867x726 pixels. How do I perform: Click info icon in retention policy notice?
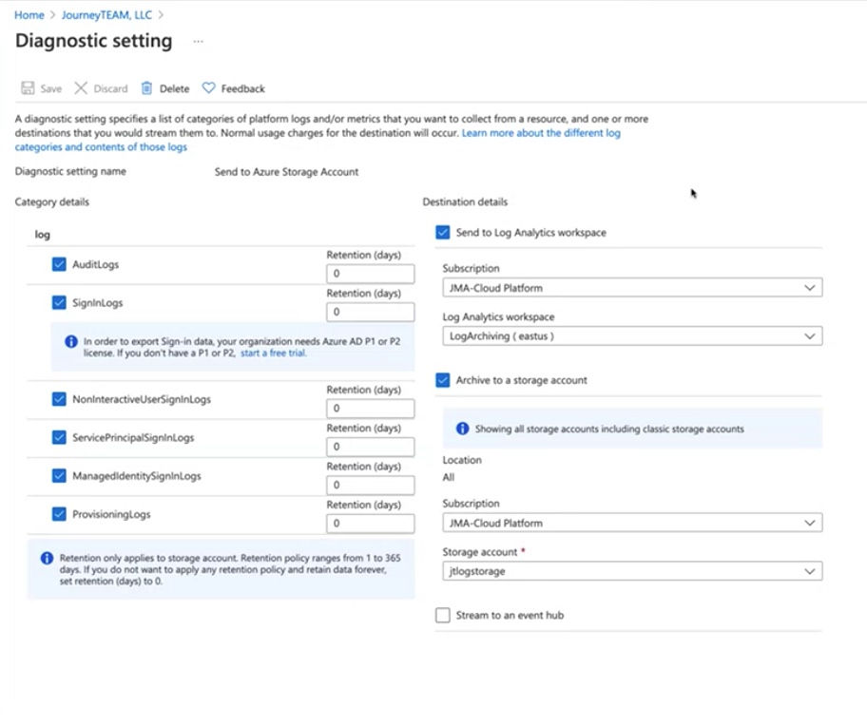click(x=47, y=559)
